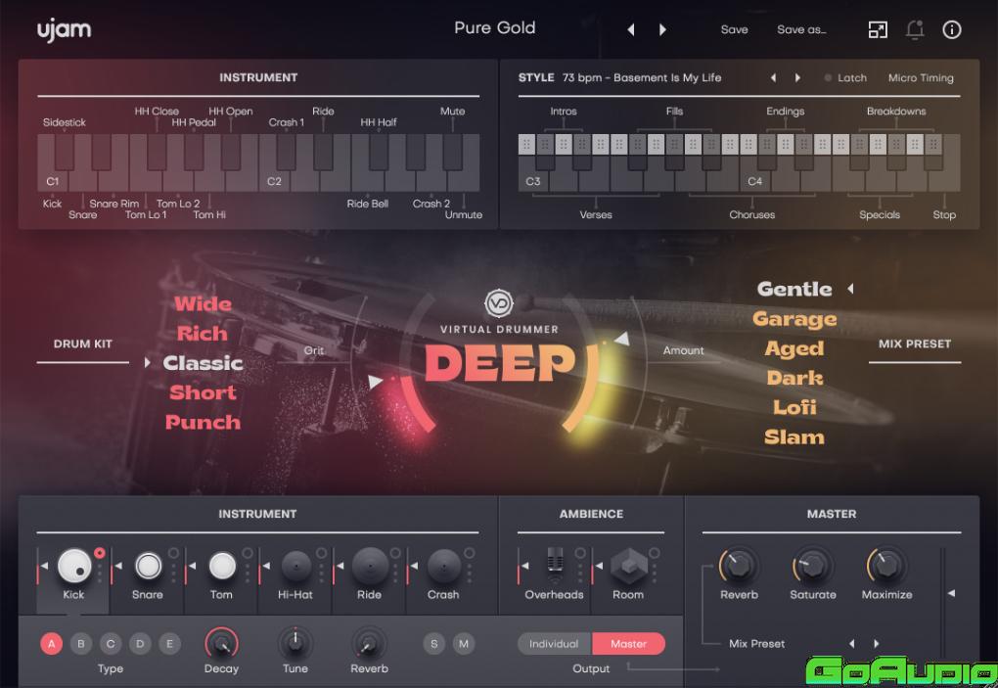Toggle the Latch option
The height and width of the screenshot is (688, 998).
click(845, 77)
